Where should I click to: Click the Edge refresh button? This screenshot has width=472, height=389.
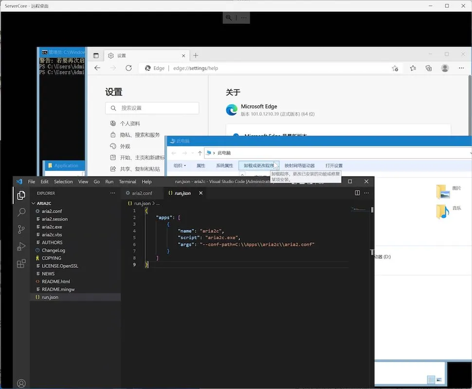point(128,68)
